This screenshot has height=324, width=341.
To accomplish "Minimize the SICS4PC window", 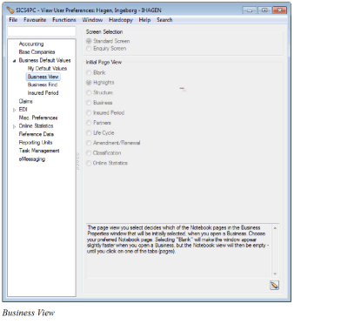I will point(250,10).
